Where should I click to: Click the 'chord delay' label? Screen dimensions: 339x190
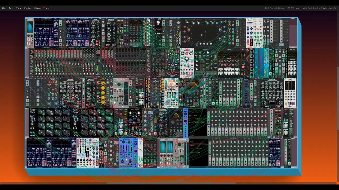(195, 152)
